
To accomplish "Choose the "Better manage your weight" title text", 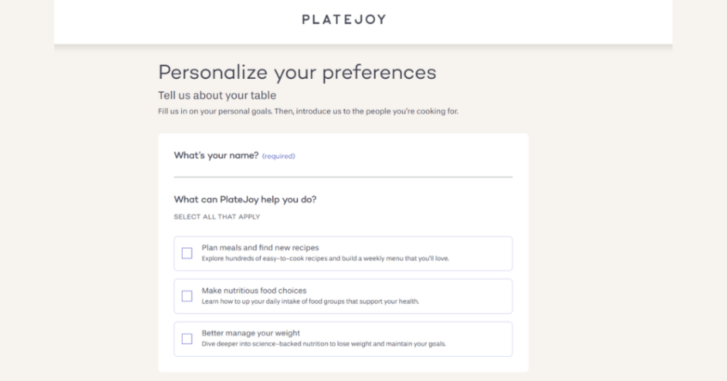I will [251, 333].
